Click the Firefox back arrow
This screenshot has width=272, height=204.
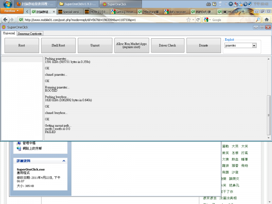point(6,20)
